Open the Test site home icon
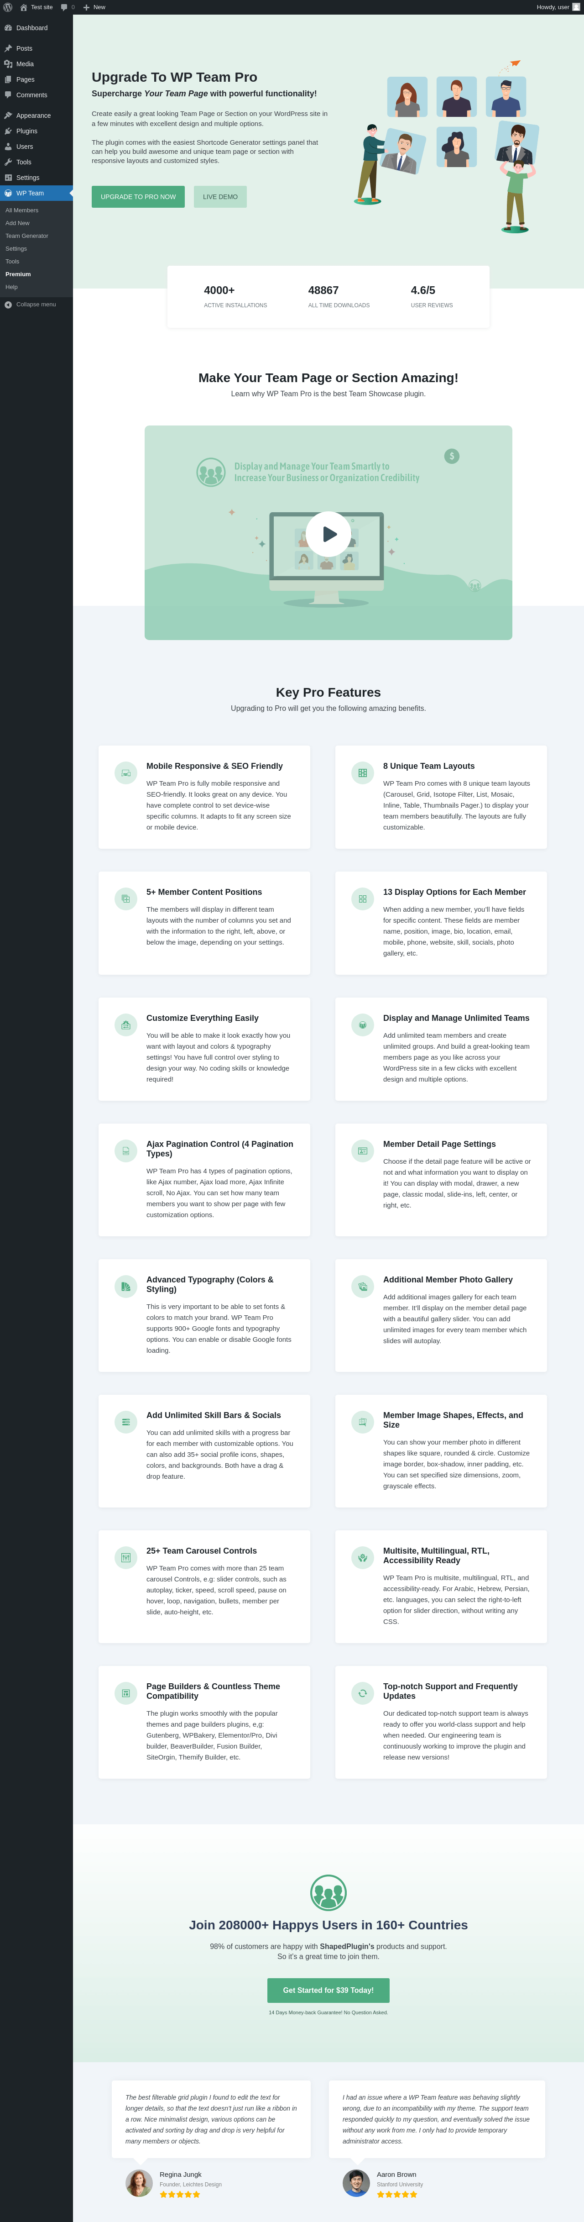 [x=23, y=7]
